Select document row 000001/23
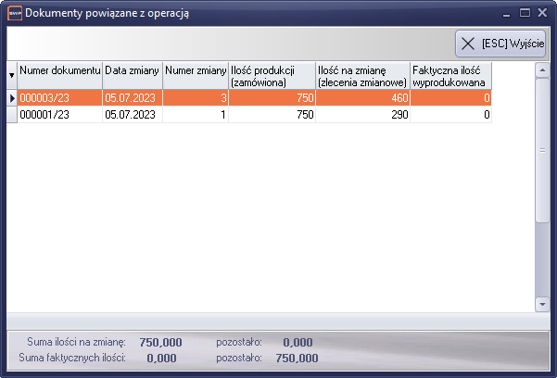557x378 pixels. pos(59,114)
